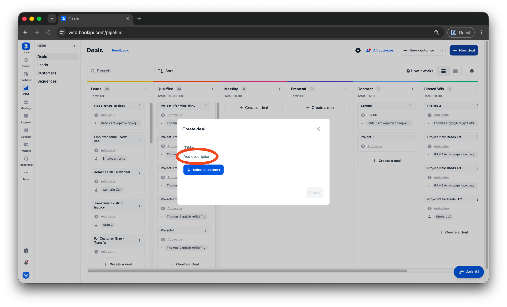Image resolution: width=507 pixels, height=307 pixels.
Task: Click Ask AI floating button
Action: [x=469, y=272]
